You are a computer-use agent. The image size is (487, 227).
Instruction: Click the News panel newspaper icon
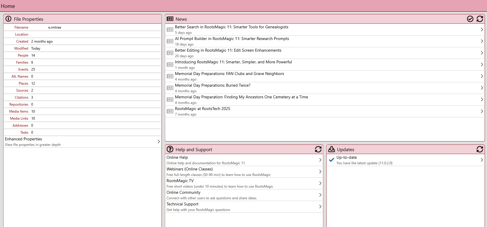[x=170, y=19]
